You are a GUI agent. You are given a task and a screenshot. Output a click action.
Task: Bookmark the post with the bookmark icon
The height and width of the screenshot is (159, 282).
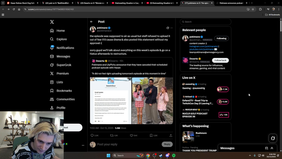(151, 136)
